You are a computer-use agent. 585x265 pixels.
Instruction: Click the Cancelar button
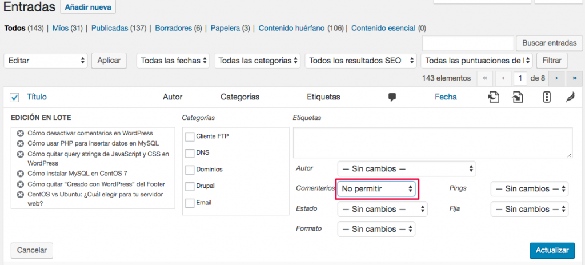(x=31, y=250)
